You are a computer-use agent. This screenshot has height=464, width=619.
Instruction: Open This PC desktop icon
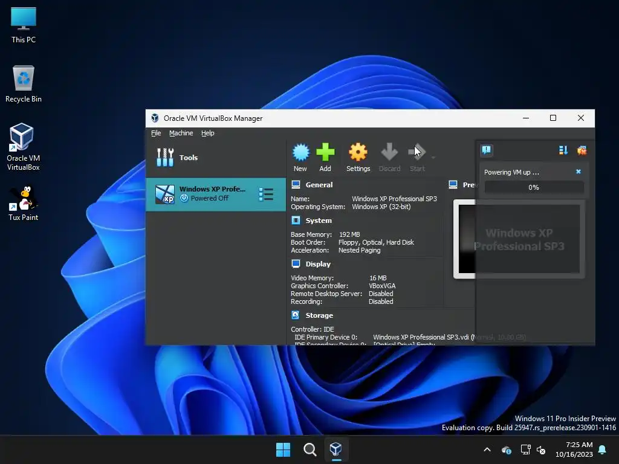tap(24, 25)
